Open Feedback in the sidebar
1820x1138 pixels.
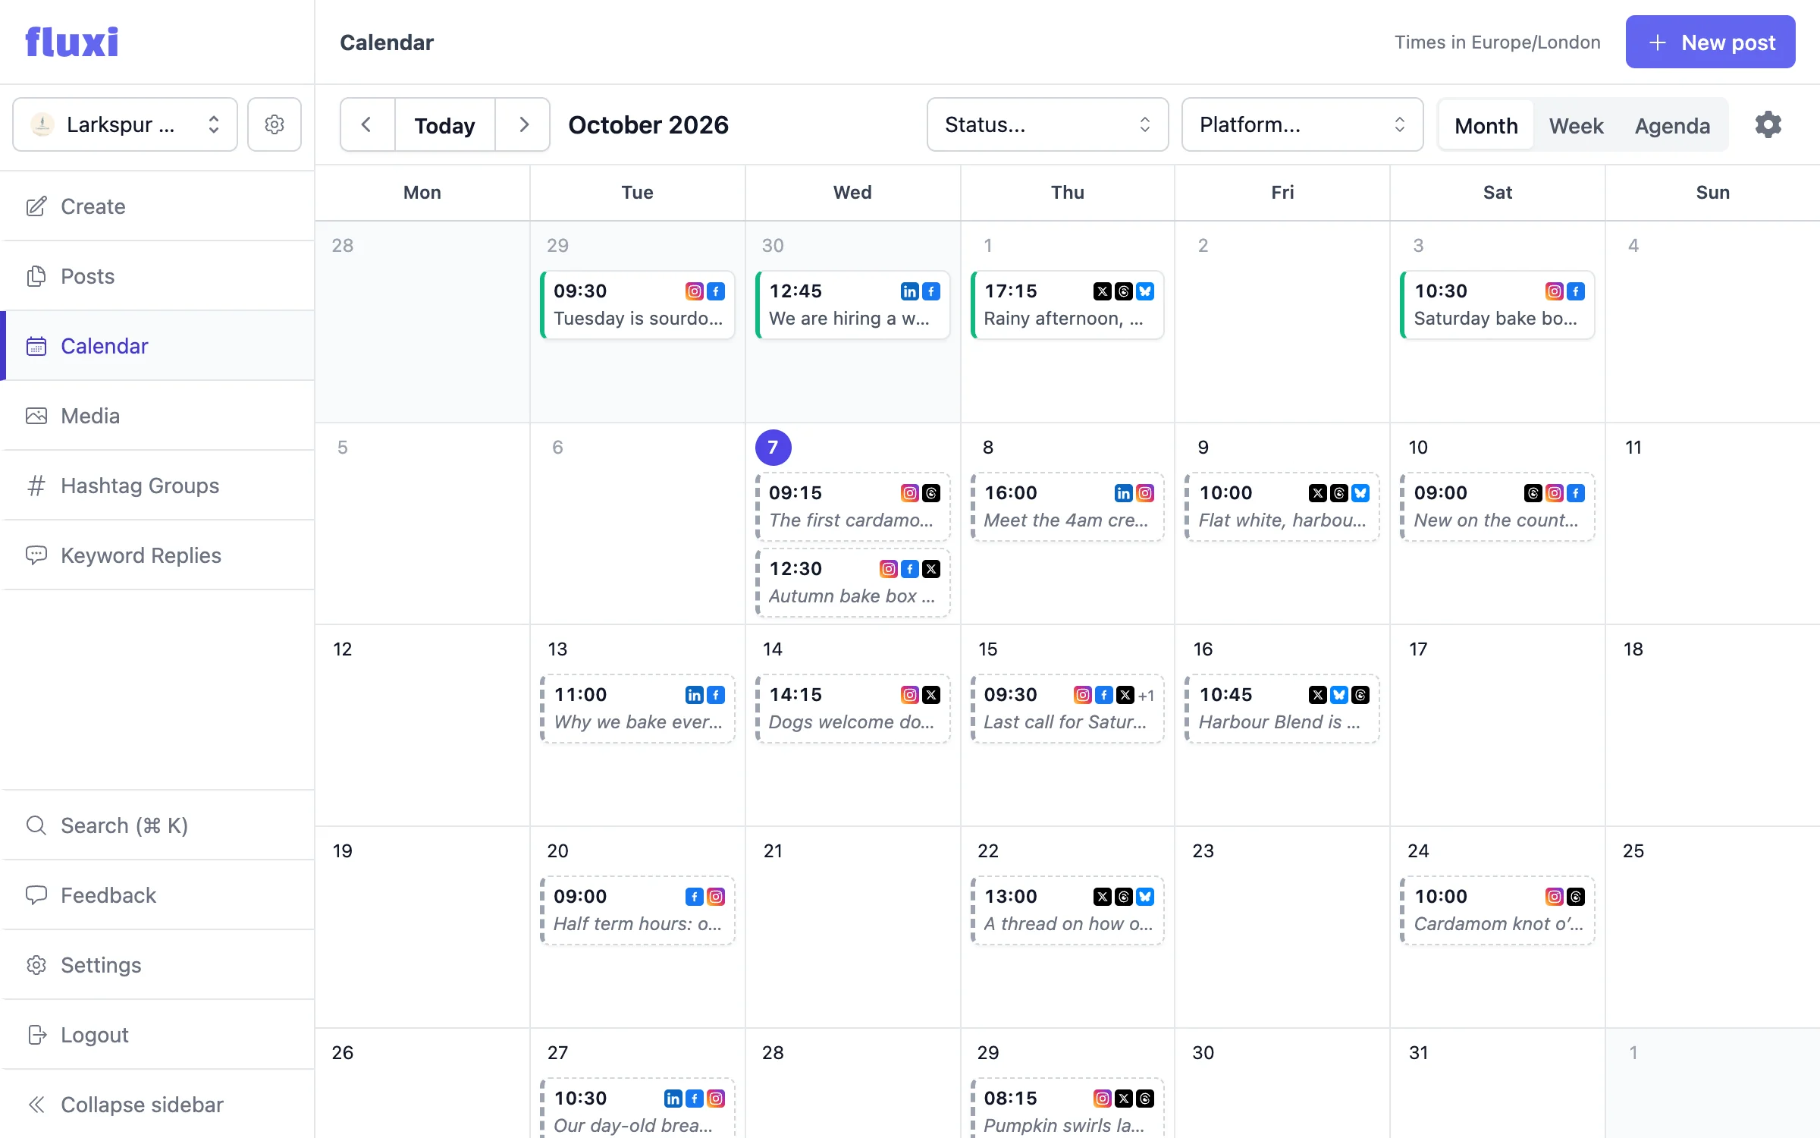pyautogui.click(x=157, y=895)
